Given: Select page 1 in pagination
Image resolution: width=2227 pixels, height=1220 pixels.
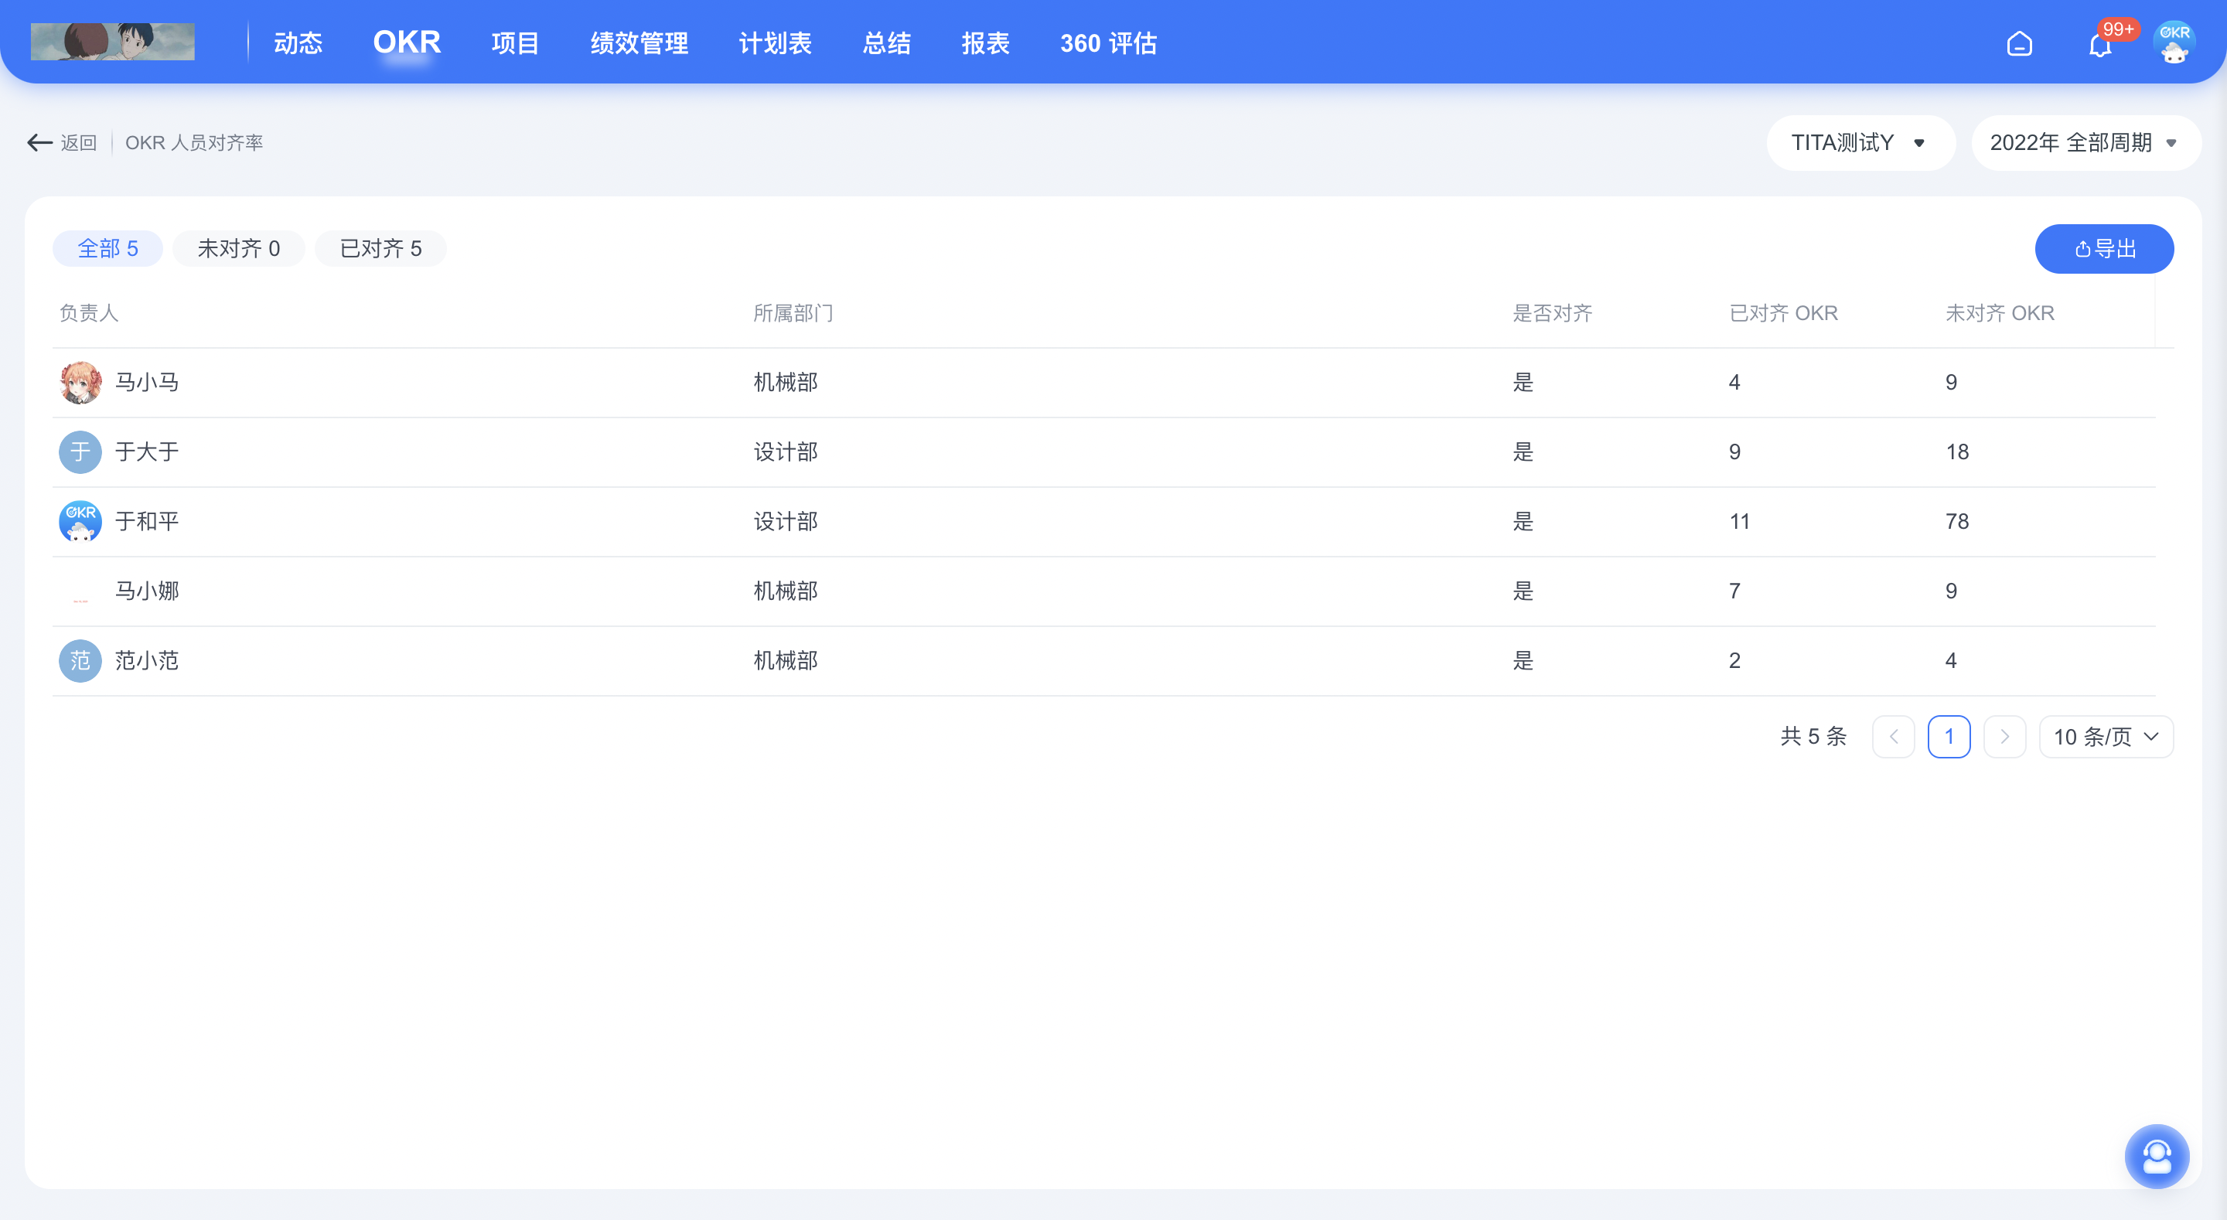Looking at the screenshot, I should click(x=1949, y=737).
